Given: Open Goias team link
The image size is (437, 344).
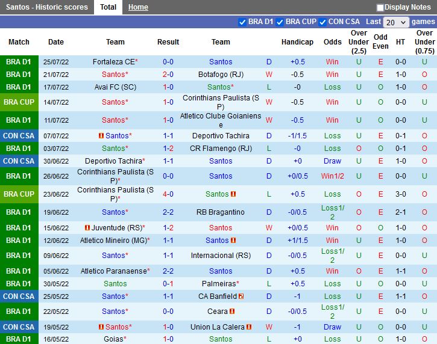Looking at the screenshot, I should pos(113,339).
